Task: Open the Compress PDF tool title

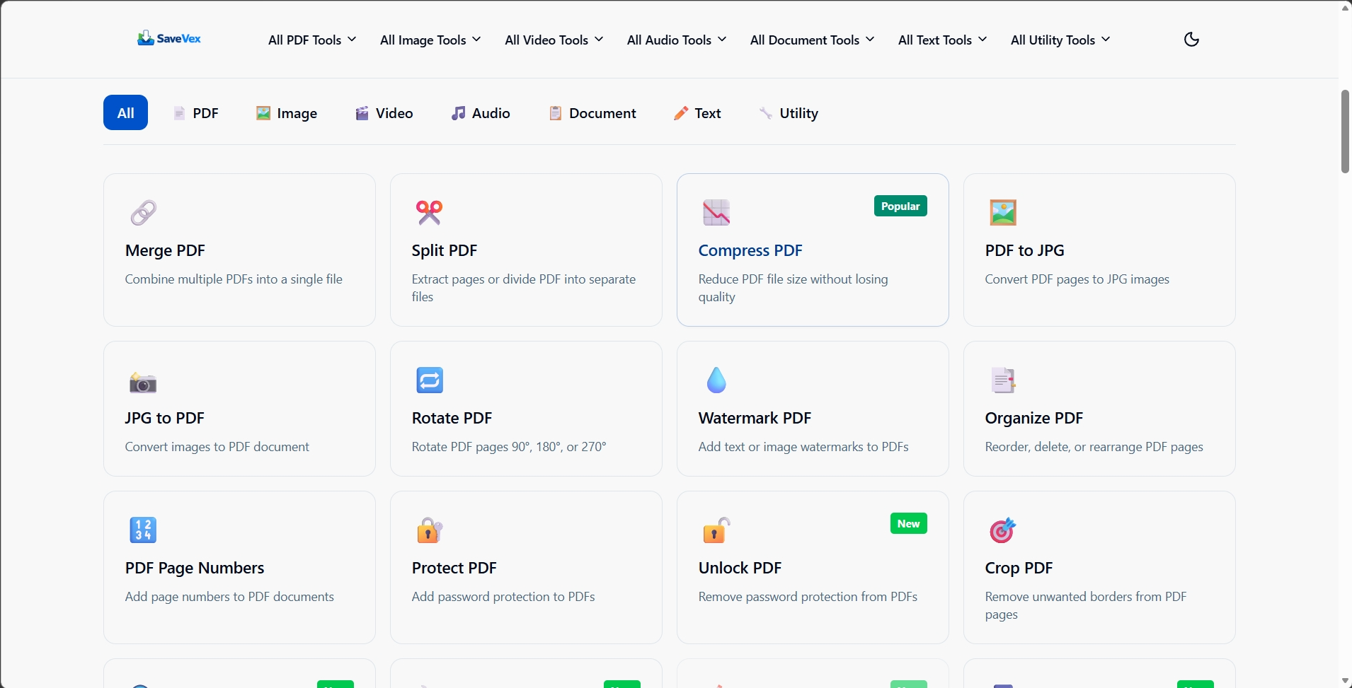Action: click(x=750, y=250)
